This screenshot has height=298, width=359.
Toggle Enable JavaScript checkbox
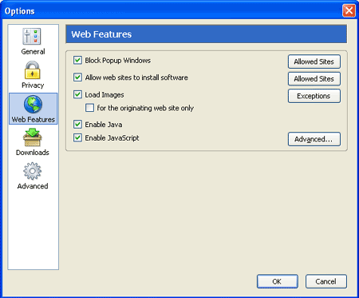point(77,138)
